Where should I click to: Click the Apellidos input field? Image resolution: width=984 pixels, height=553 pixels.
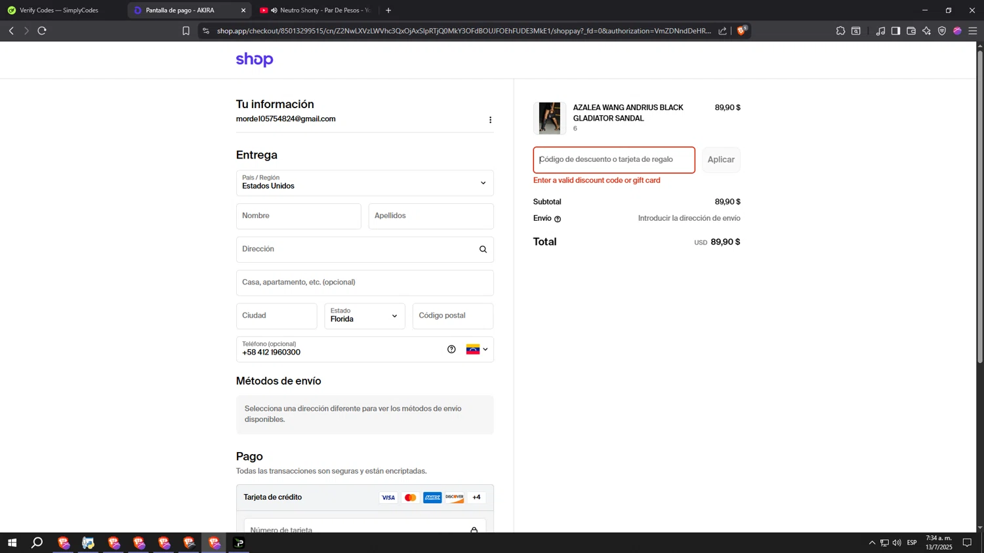[431, 216]
